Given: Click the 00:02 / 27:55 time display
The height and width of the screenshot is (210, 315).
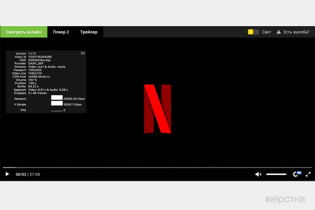Looking at the screenshot, I should [x=28, y=174].
